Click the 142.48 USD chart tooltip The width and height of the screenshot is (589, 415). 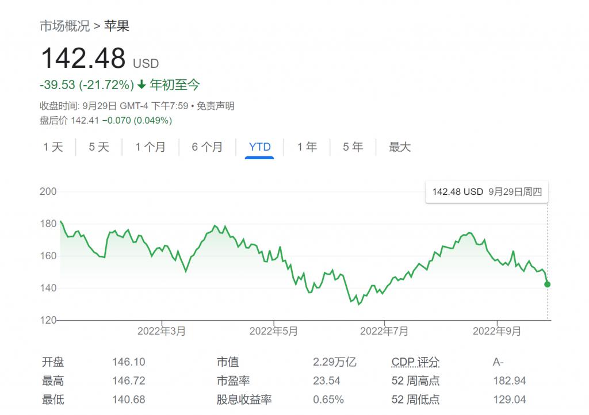coord(487,192)
